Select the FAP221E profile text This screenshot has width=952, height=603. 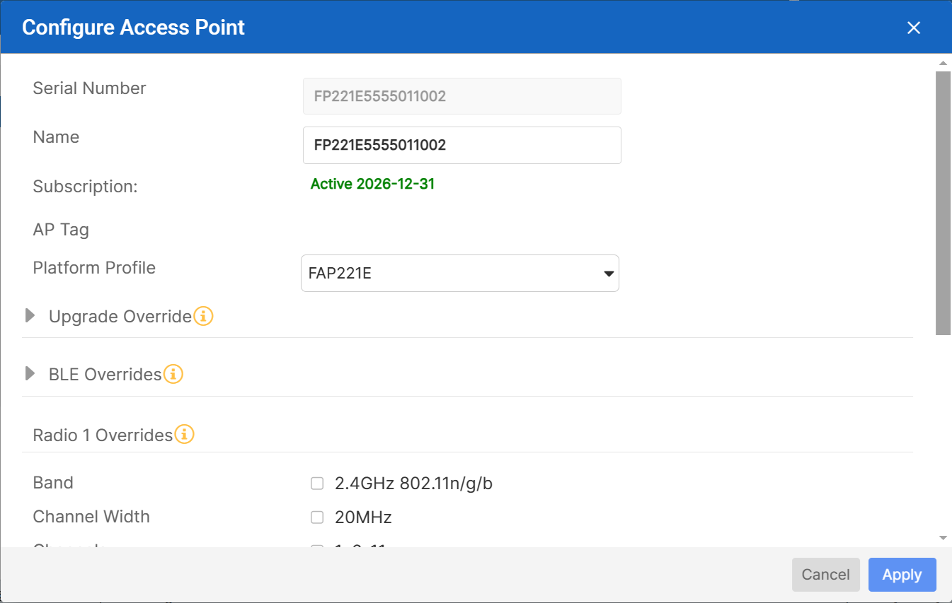tap(339, 274)
